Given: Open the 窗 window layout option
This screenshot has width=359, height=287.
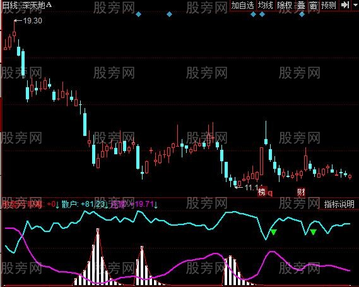Looking at the screenshot, I should tap(313, 6).
